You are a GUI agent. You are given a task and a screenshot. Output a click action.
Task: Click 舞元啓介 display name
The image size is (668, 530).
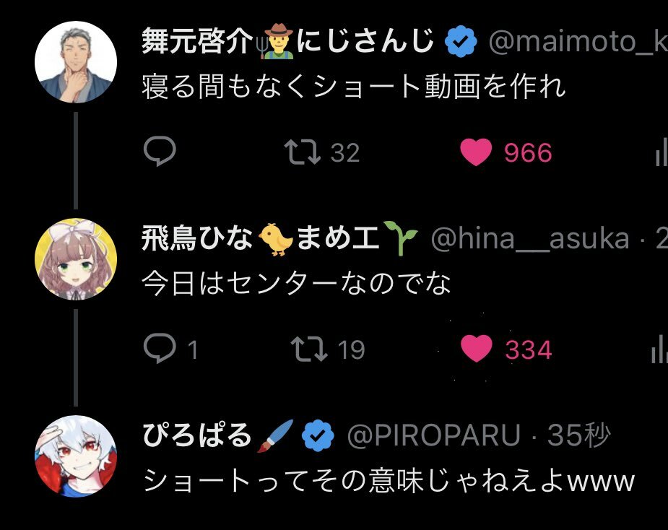[x=288, y=41]
